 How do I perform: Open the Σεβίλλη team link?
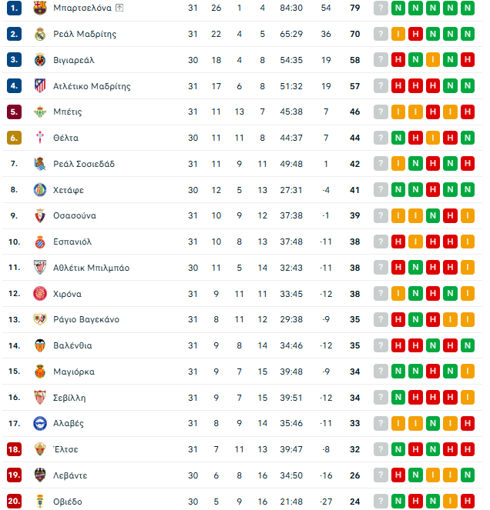[x=69, y=398]
